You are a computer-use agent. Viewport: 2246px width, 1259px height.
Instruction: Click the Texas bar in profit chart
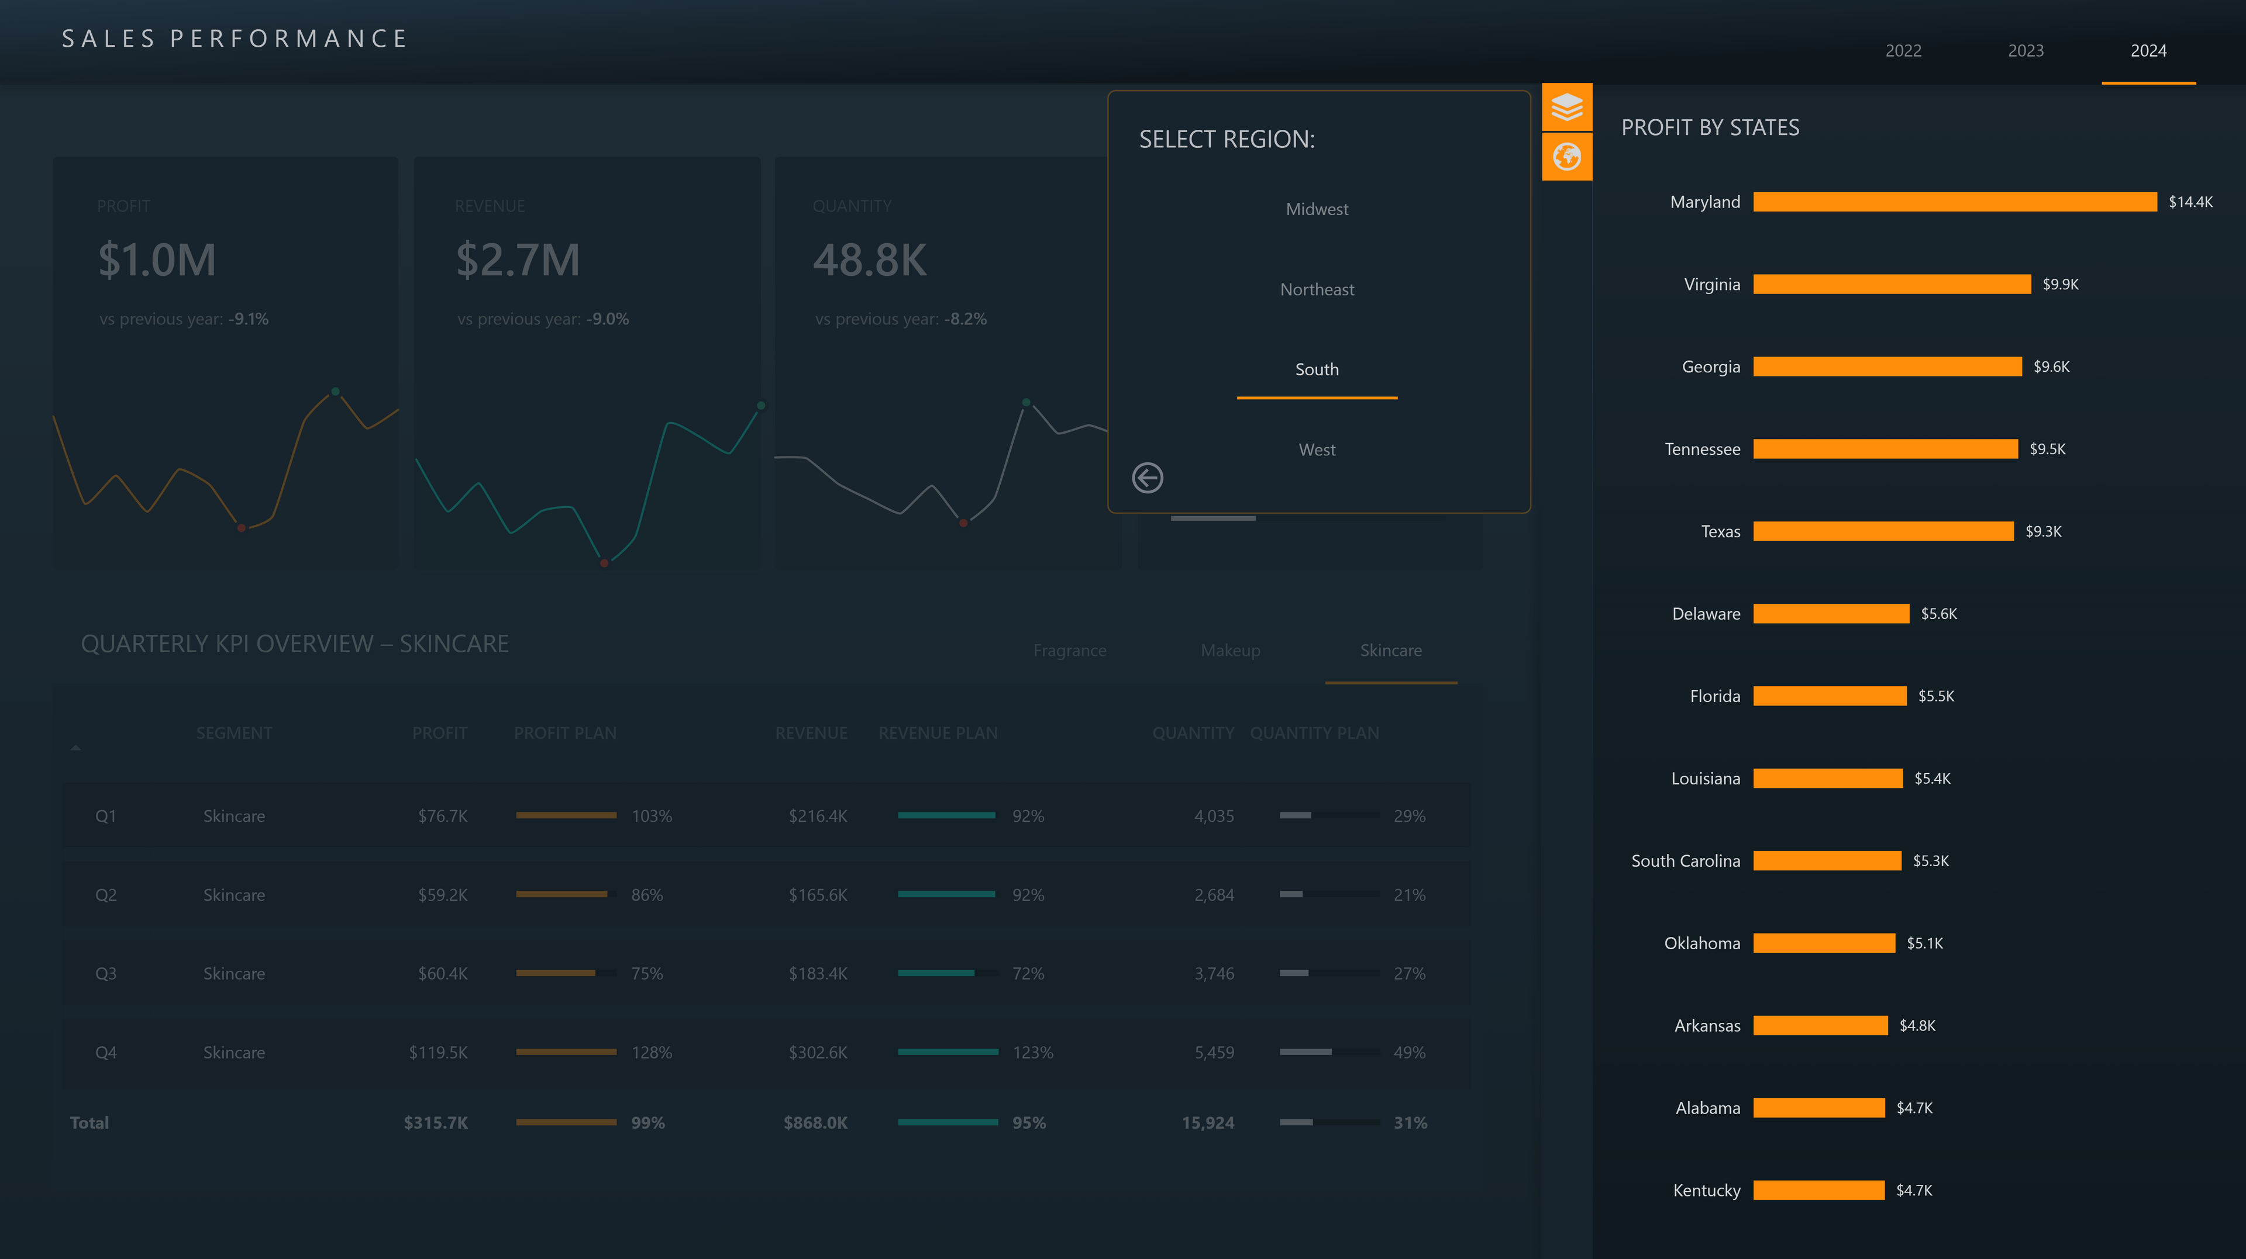tap(1882, 531)
